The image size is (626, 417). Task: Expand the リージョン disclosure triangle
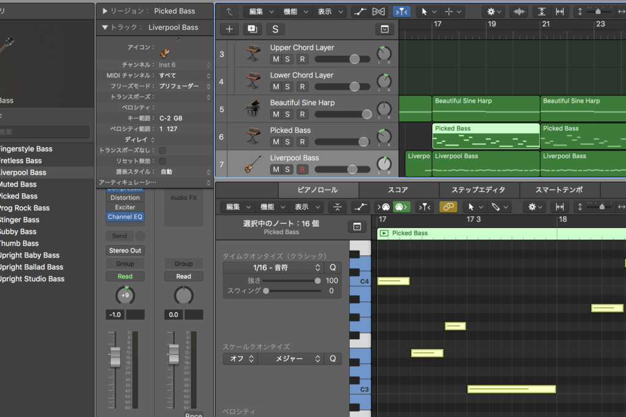[x=105, y=11]
